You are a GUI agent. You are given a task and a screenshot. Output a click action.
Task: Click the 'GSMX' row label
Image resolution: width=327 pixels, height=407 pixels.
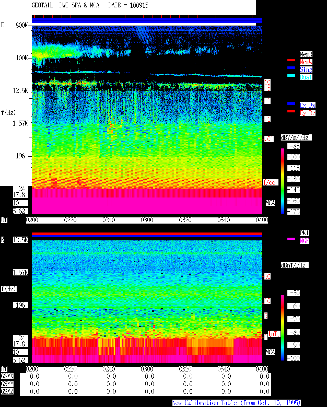[7, 376]
